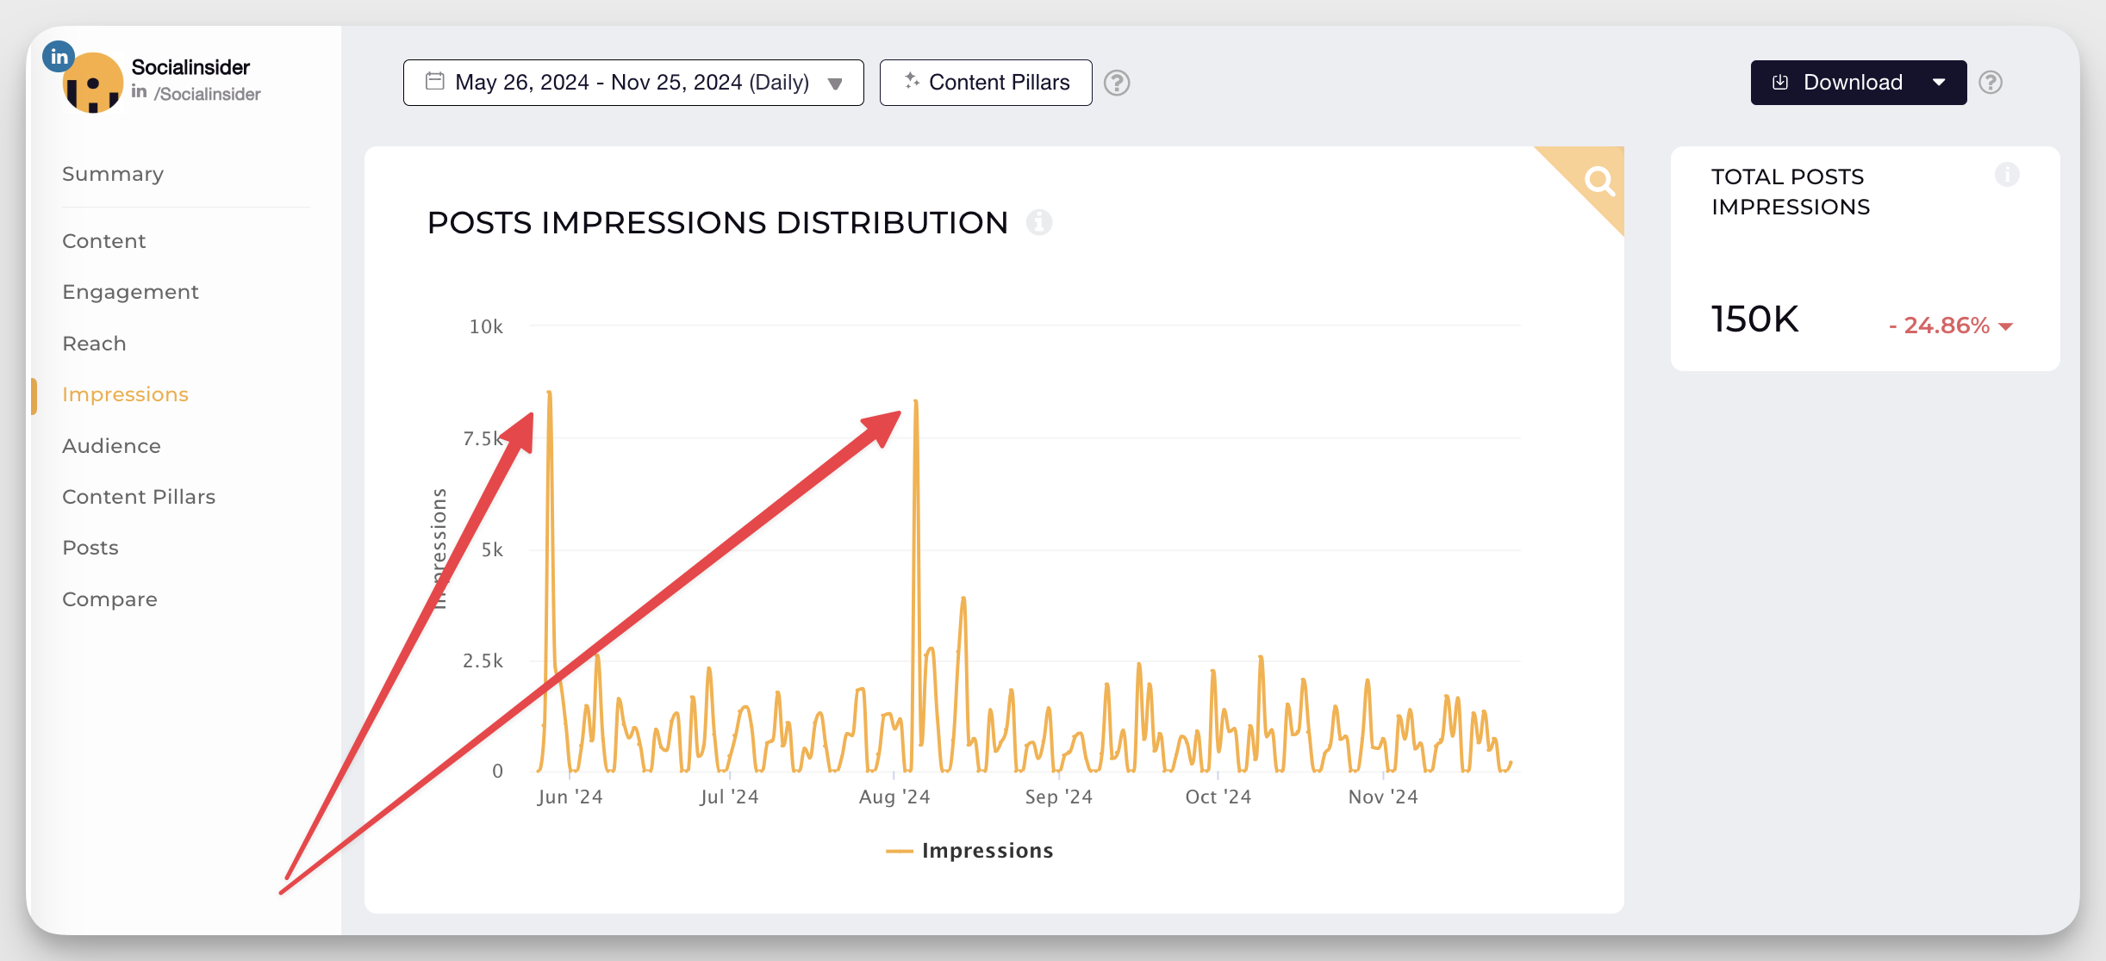Viewport: 2106px width, 961px height.
Task: Open the Audience section
Action: (x=111, y=446)
